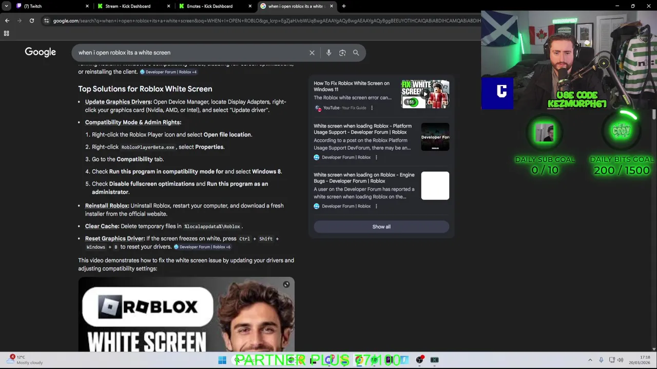Open the site information icon in address bar

tap(46, 20)
